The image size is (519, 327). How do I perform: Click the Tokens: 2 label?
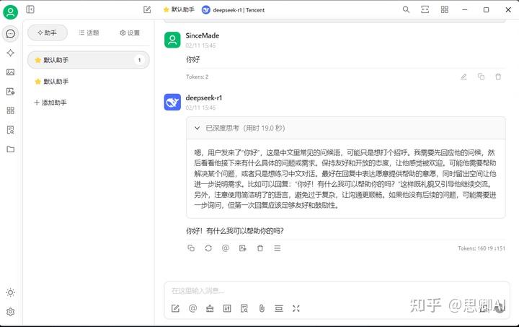(198, 77)
